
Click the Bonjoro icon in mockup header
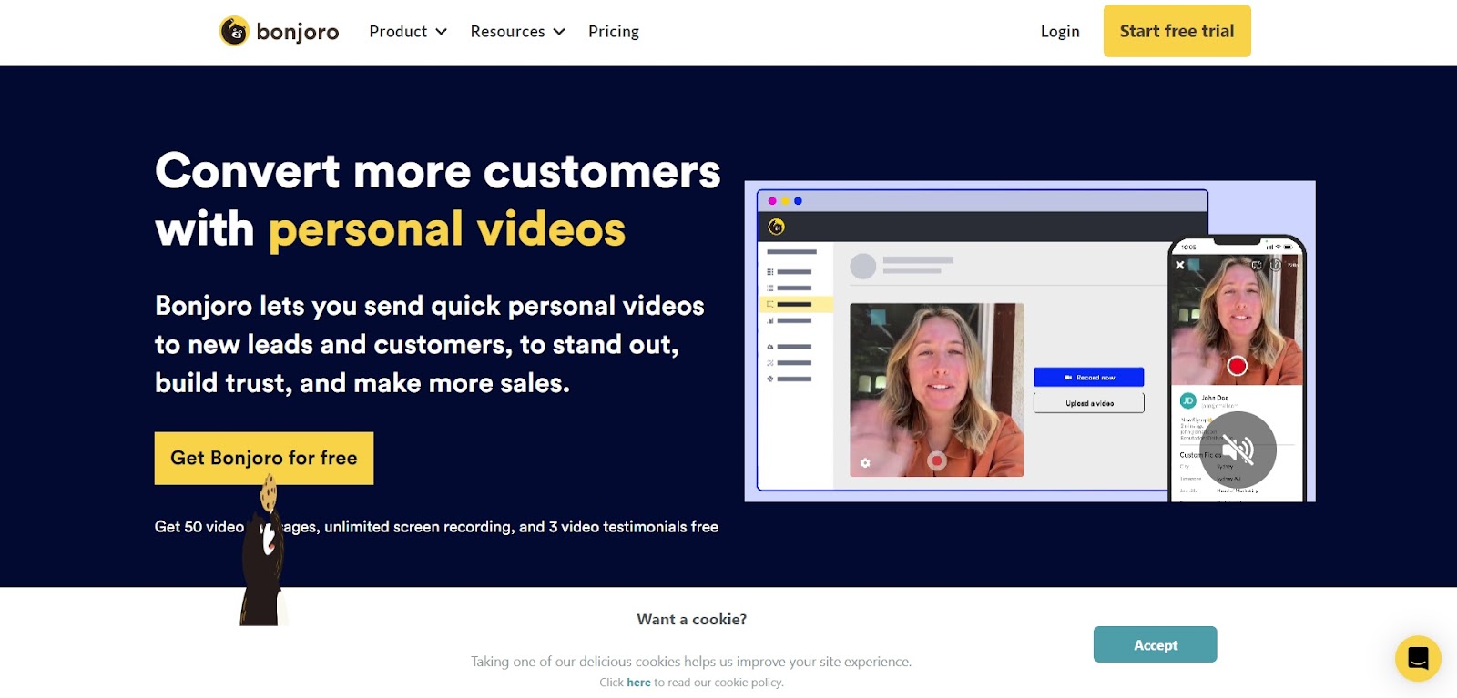(x=777, y=227)
